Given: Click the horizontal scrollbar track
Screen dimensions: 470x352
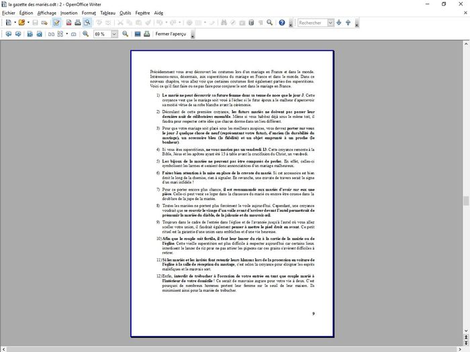Looking at the screenshot, I should [232, 349].
